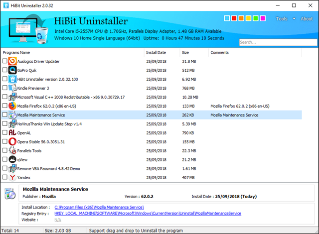Click the Yandex program icon
The width and height of the screenshot is (319, 234).
point(12,177)
